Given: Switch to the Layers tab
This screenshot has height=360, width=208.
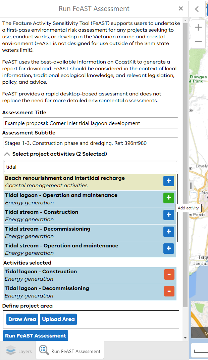Looking at the screenshot, I should (18, 351).
